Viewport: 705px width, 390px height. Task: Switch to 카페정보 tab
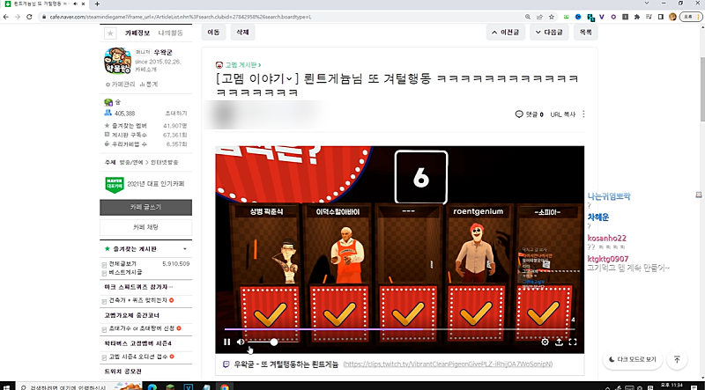137,33
